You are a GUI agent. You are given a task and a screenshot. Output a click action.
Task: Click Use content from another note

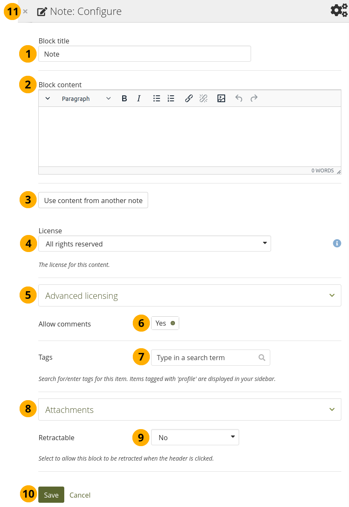click(93, 201)
